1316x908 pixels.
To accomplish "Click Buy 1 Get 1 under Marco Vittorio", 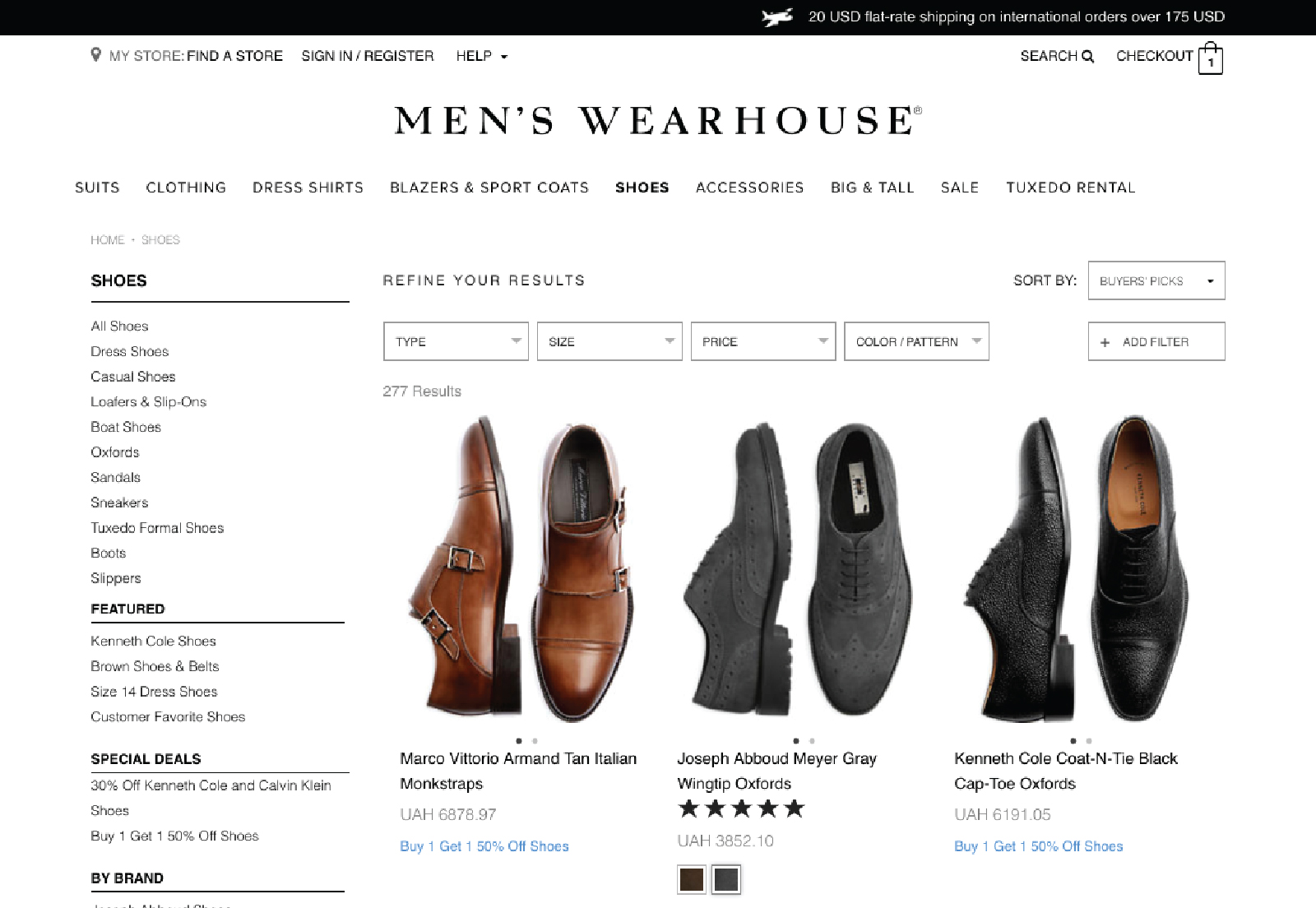I will pyautogui.click(x=484, y=846).
